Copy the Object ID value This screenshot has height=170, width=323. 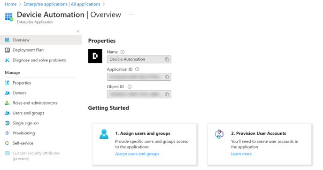click(167, 94)
